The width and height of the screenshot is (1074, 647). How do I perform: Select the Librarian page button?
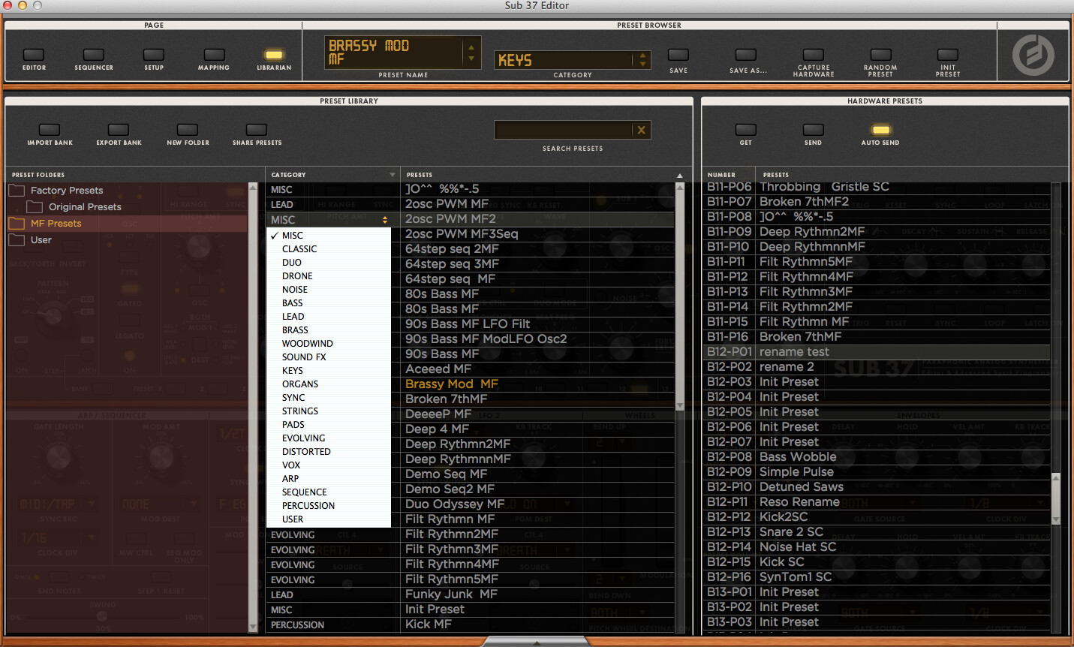click(x=274, y=55)
